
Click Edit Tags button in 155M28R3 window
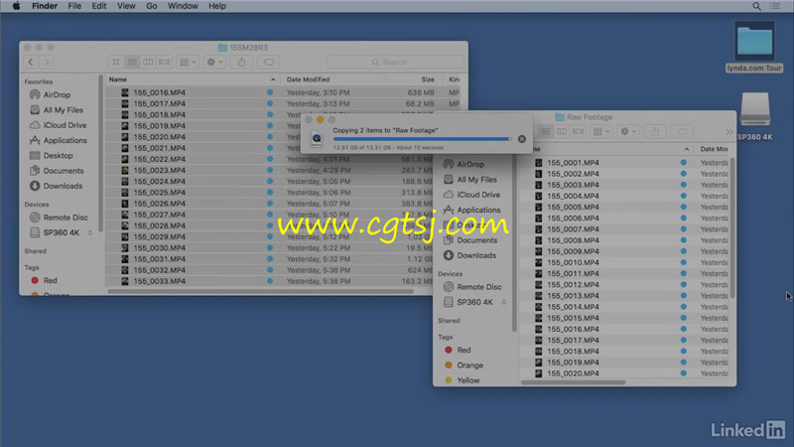coord(268,62)
